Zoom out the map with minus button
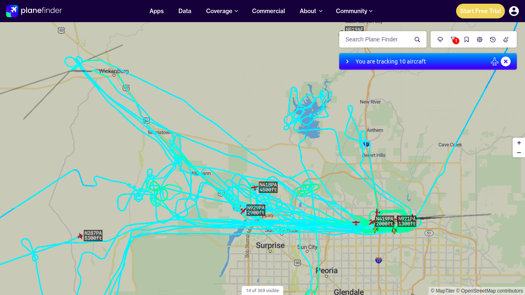Viewport: 525px width, 295px height. 519,152
